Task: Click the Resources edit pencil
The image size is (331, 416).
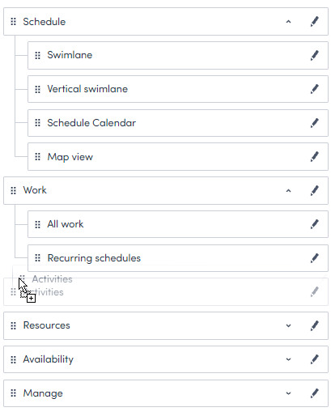Action: [x=315, y=325]
